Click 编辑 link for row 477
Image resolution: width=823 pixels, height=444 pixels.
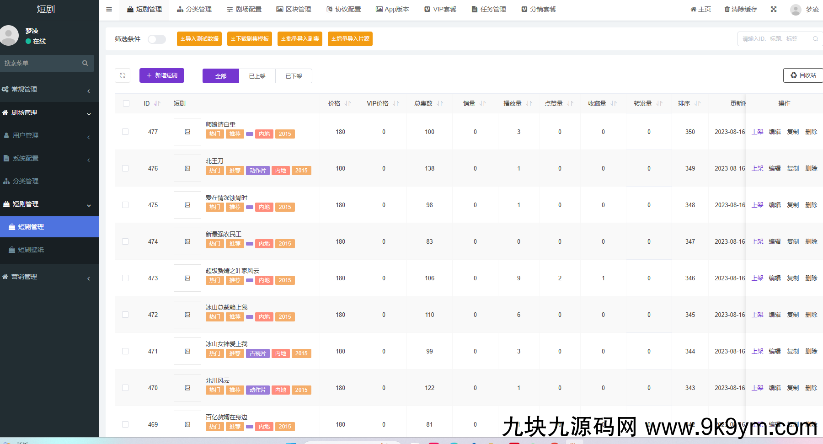pyautogui.click(x=775, y=132)
